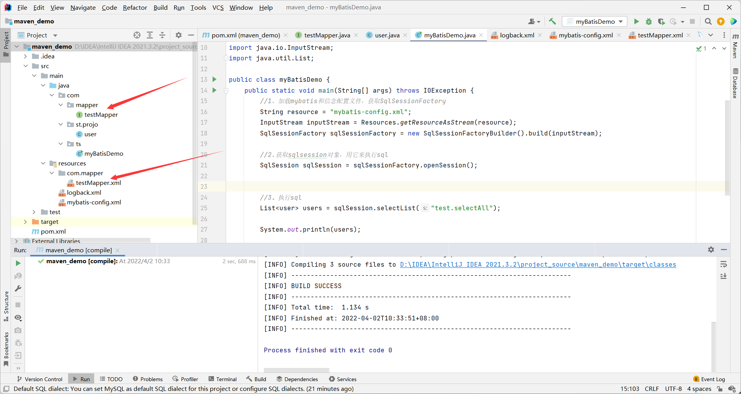Open Version Control tool window
Screen dimensions: 741x394
(40, 379)
